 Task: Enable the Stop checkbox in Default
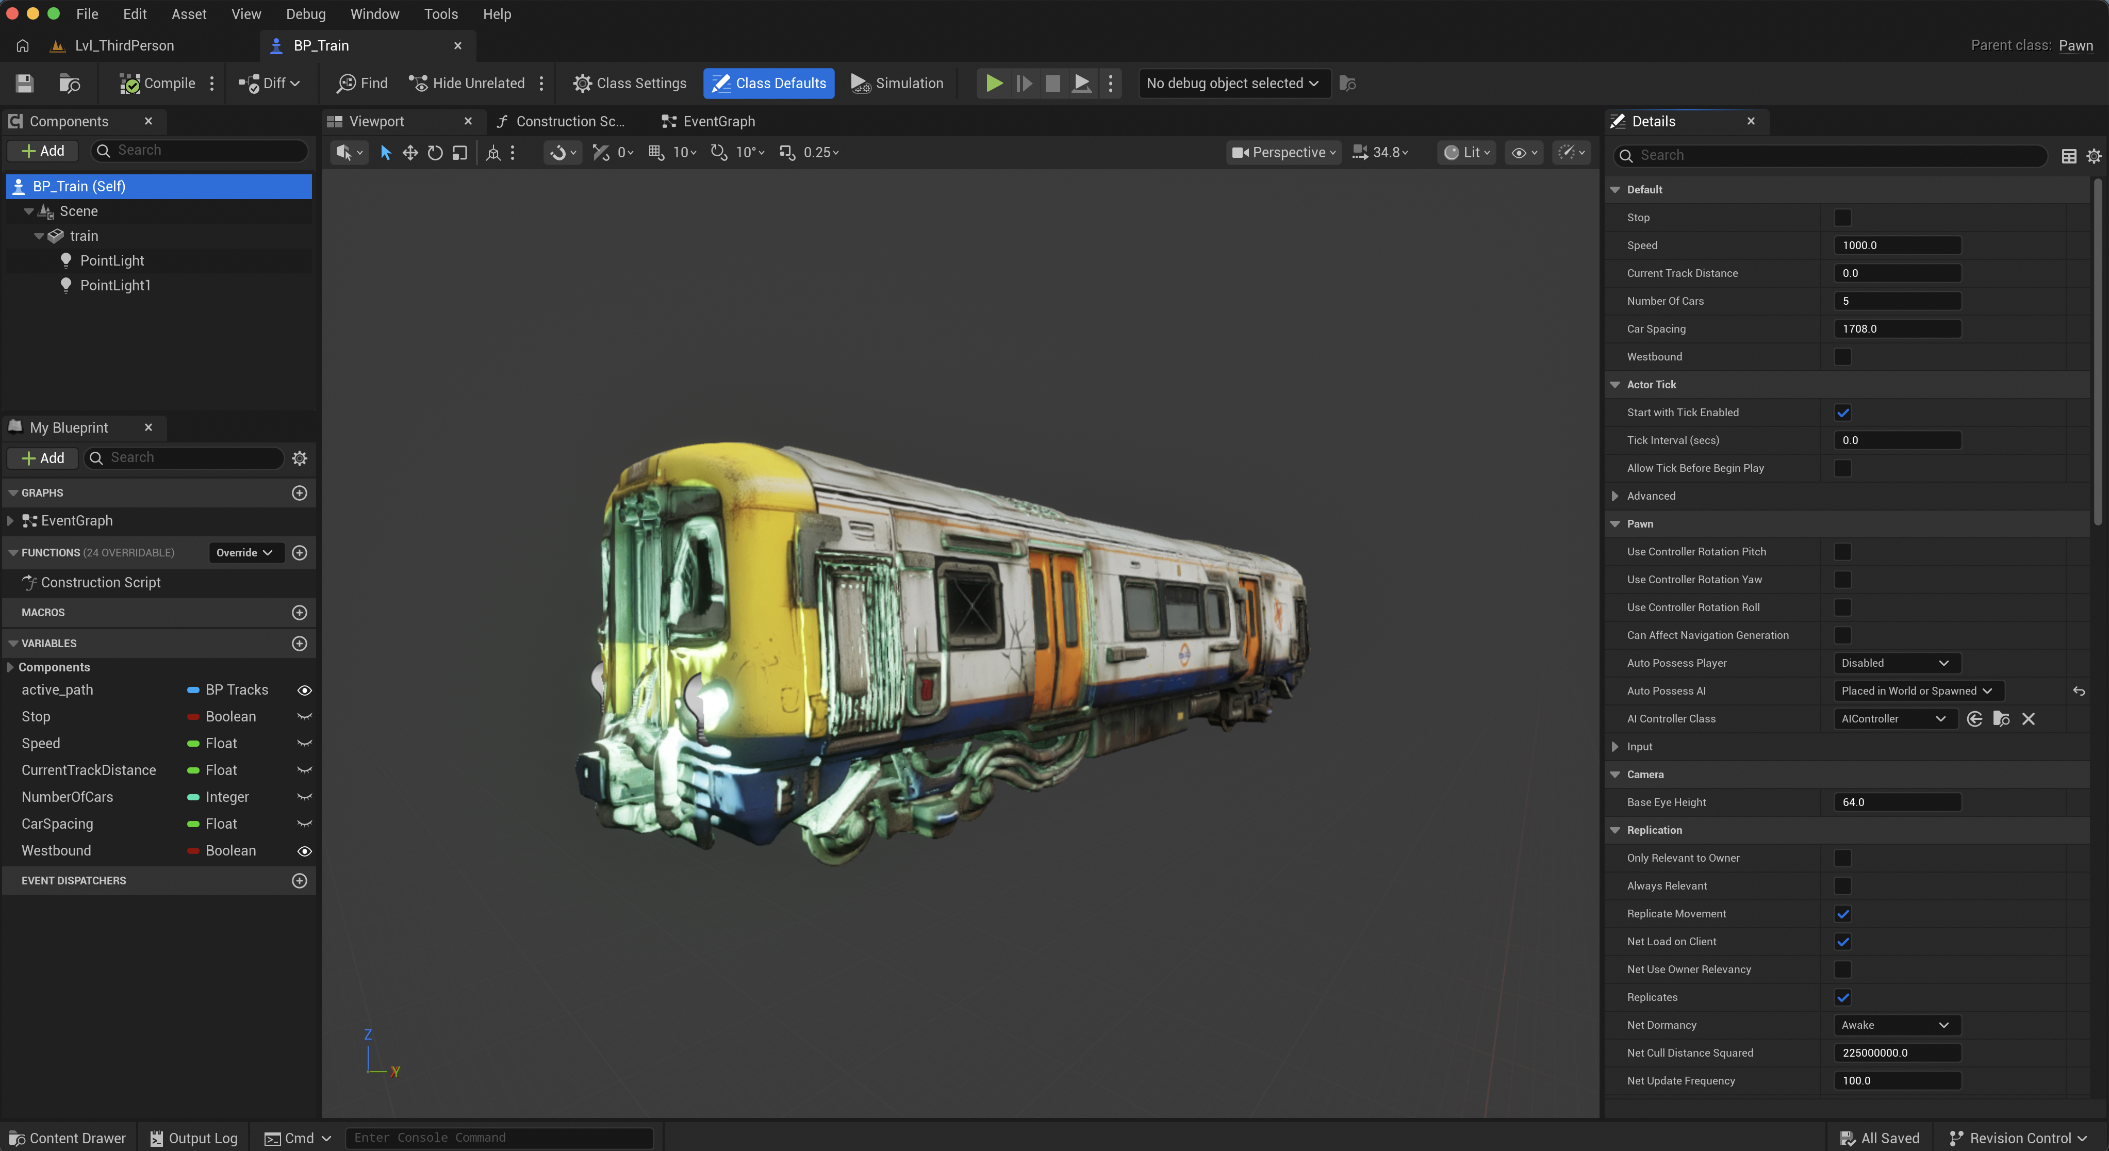[x=1842, y=217]
